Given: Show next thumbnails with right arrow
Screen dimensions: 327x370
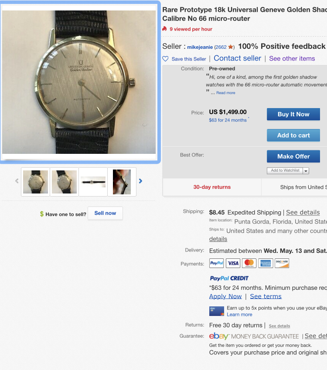Looking at the screenshot, I should 140,181.
